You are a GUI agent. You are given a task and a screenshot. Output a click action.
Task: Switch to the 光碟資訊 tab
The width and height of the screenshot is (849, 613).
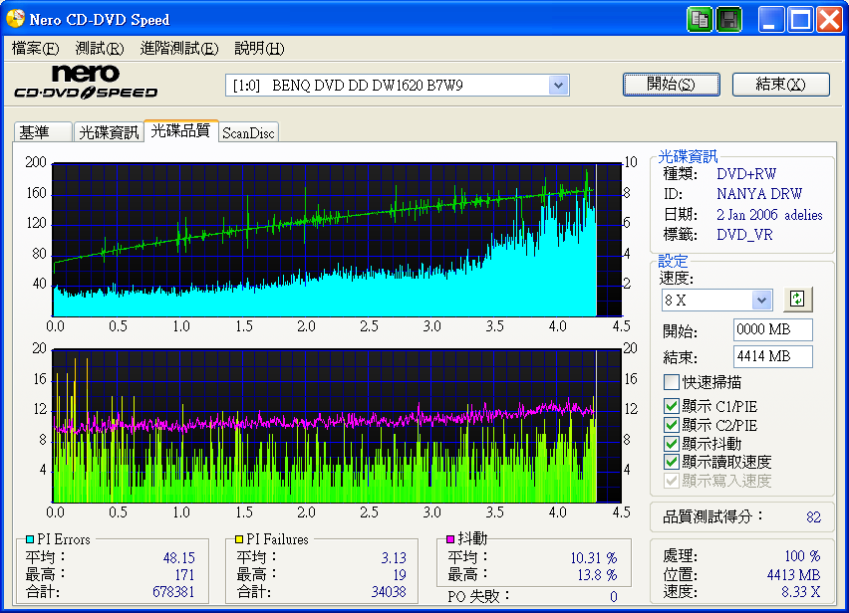coord(109,132)
